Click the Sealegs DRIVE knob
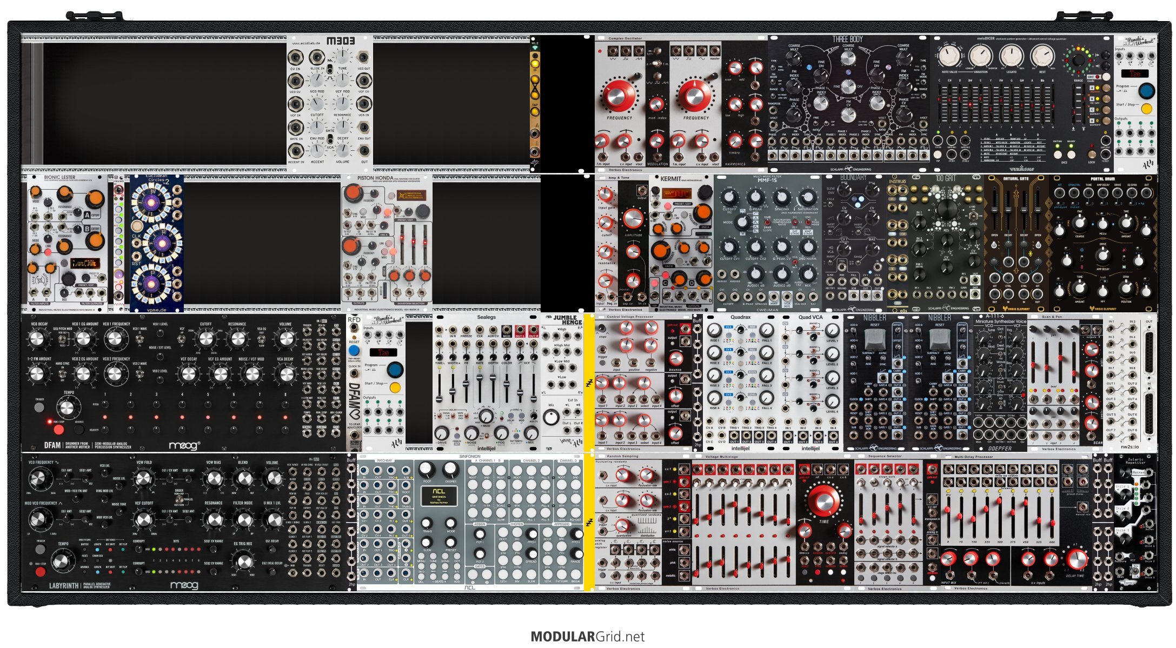Screen dimensions: 1176x648 click(x=442, y=433)
